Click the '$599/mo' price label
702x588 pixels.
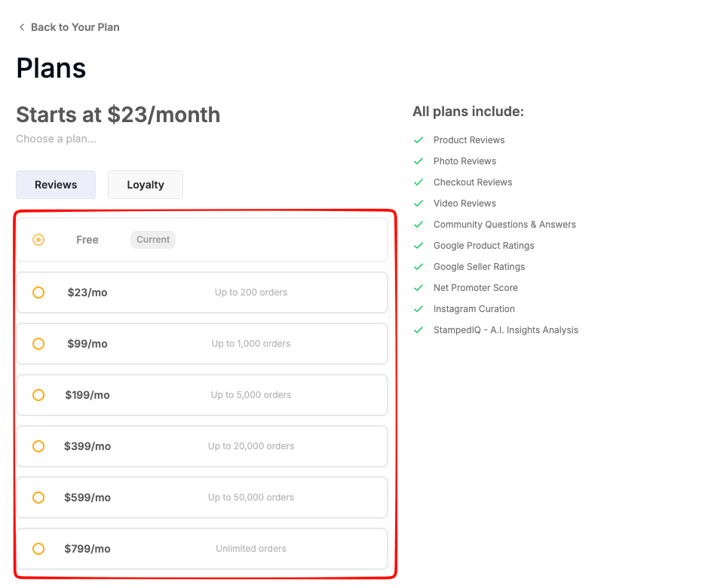(87, 498)
